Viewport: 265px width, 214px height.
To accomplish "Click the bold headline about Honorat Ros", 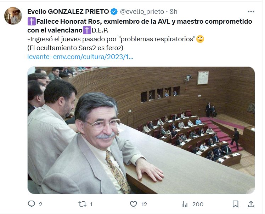I will coord(140,26).
